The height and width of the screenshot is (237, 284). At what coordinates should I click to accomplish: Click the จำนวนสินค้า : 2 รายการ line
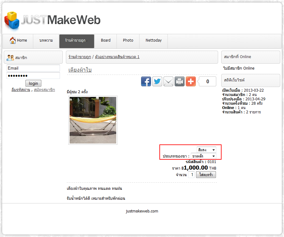click(x=241, y=112)
